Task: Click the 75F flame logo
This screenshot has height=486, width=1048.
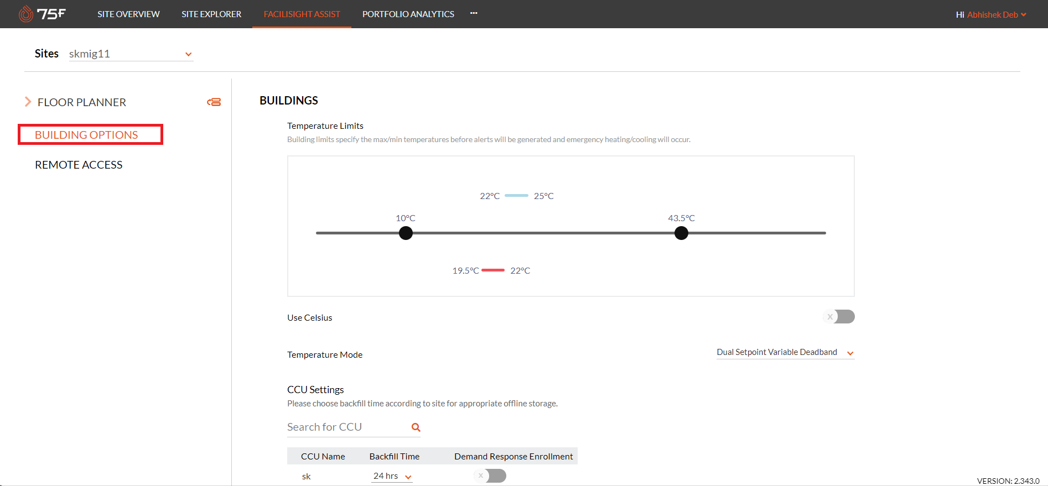Action: [26, 14]
